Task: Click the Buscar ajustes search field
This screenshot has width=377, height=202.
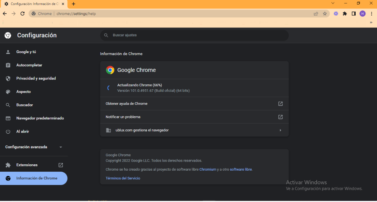Action: 194,35
